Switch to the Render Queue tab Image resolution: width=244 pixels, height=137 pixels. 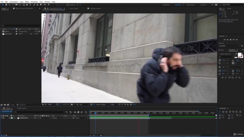point(22,108)
